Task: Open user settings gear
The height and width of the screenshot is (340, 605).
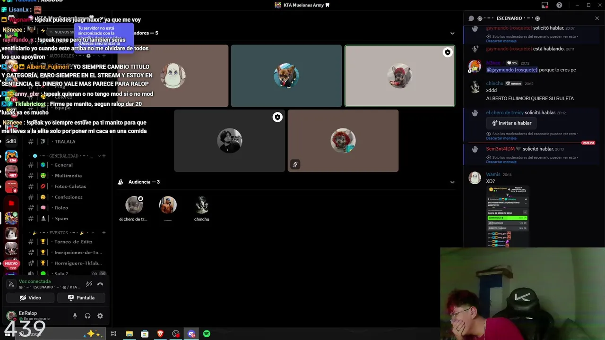Action: tap(100, 316)
